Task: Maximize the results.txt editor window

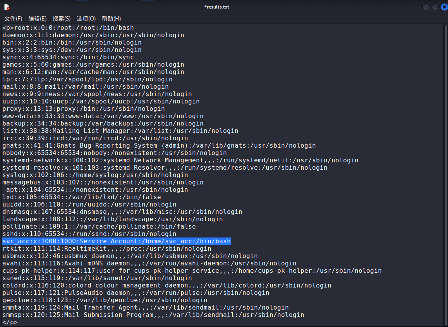Action: (435, 7)
